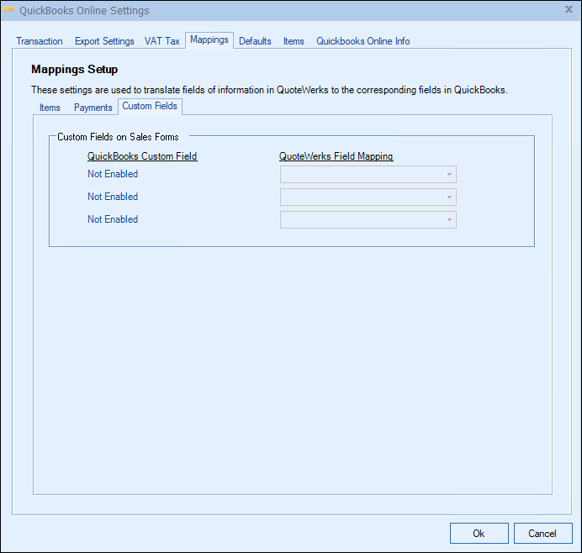The image size is (582, 553).
Task: Select the VAT Tax tab
Action: pos(162,41)
